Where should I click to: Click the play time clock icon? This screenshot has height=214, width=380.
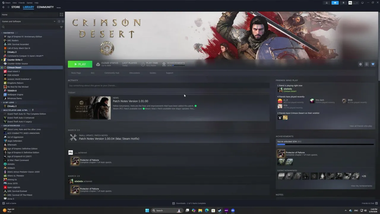(x=143, y=64)
